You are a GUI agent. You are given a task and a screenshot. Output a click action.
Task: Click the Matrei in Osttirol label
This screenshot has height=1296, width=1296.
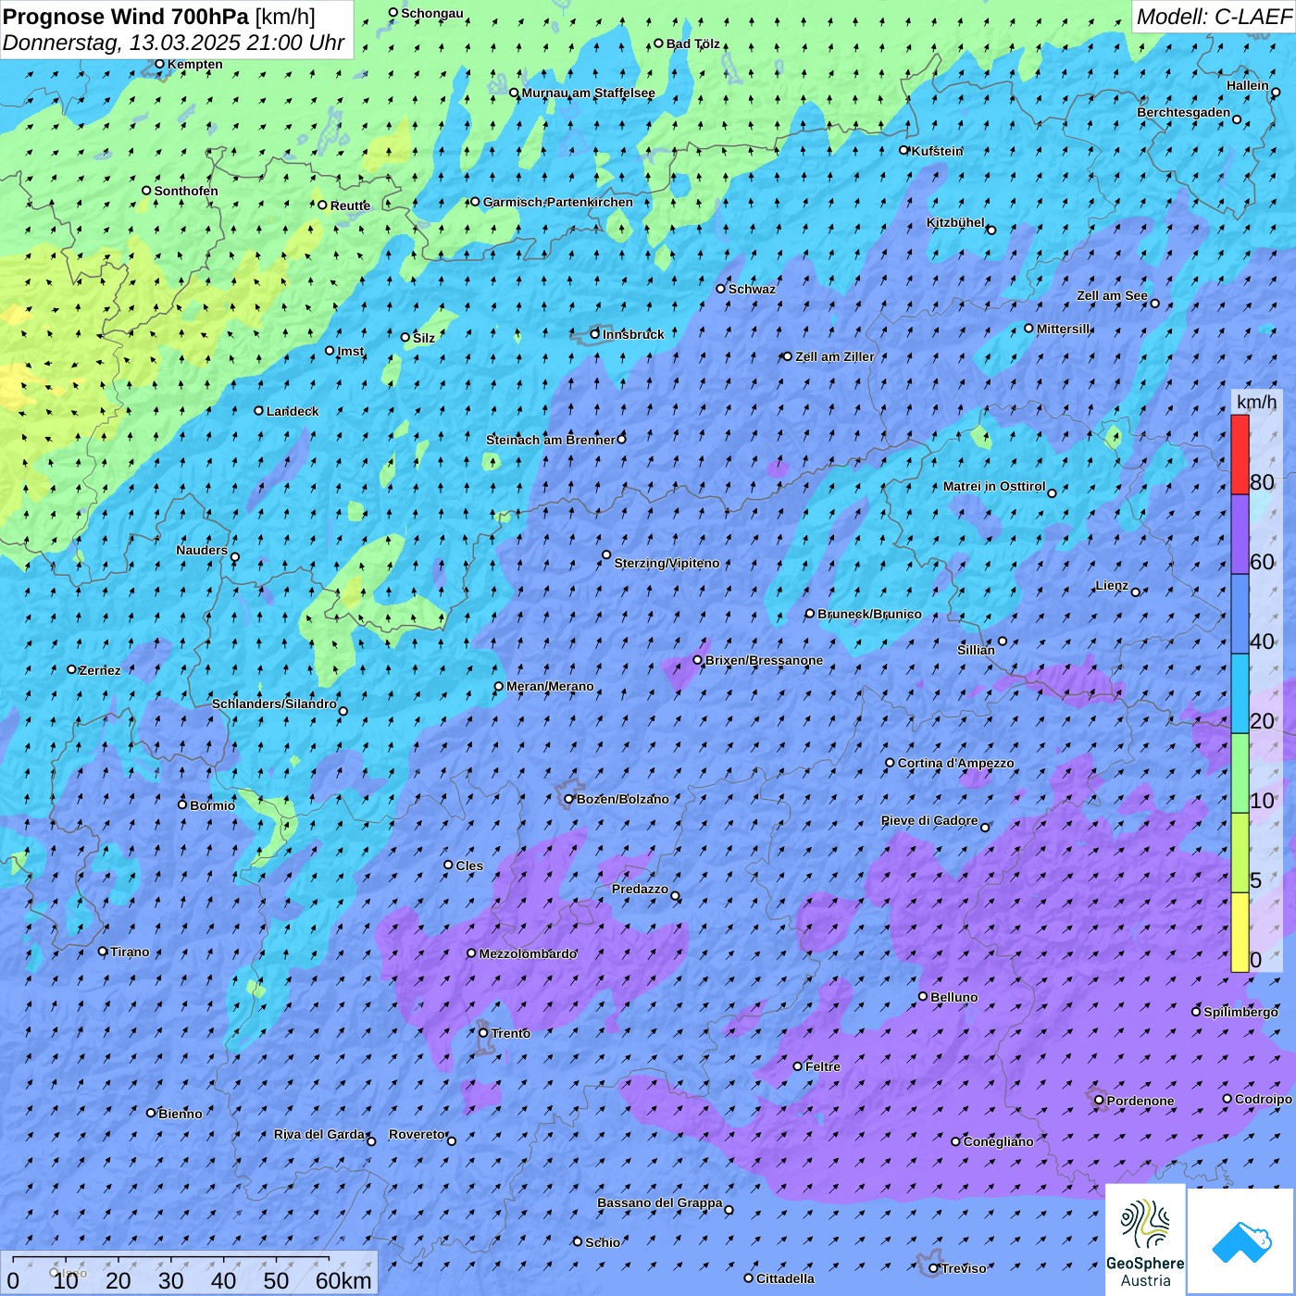coord(994,486)
